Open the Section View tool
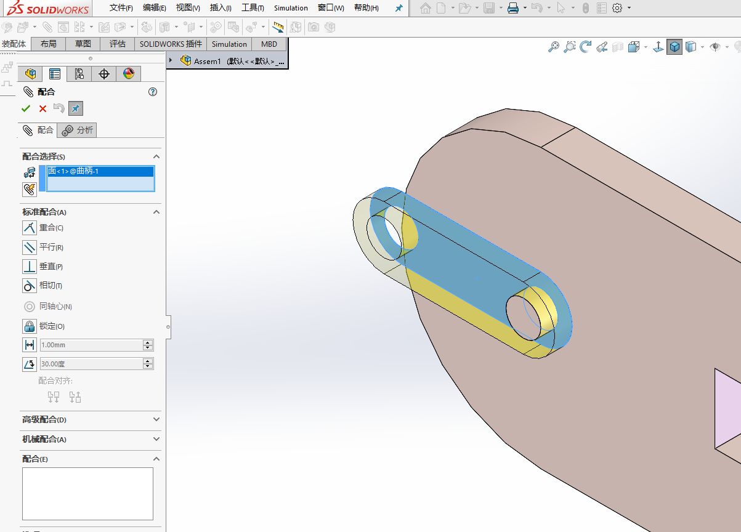This screenshot has width=741, height=532. (601, 46)
